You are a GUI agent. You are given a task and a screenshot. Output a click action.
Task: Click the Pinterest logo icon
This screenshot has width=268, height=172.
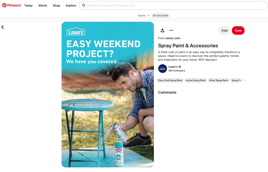pyautogui.click(x=5, y=5)
